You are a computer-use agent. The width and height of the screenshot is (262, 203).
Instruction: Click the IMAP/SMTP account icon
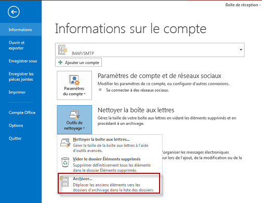tap(62, 49)
